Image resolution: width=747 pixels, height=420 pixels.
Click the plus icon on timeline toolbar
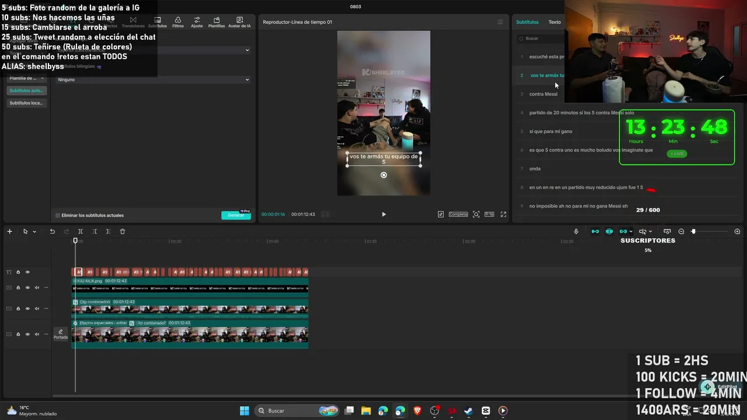tap(9, 232)
